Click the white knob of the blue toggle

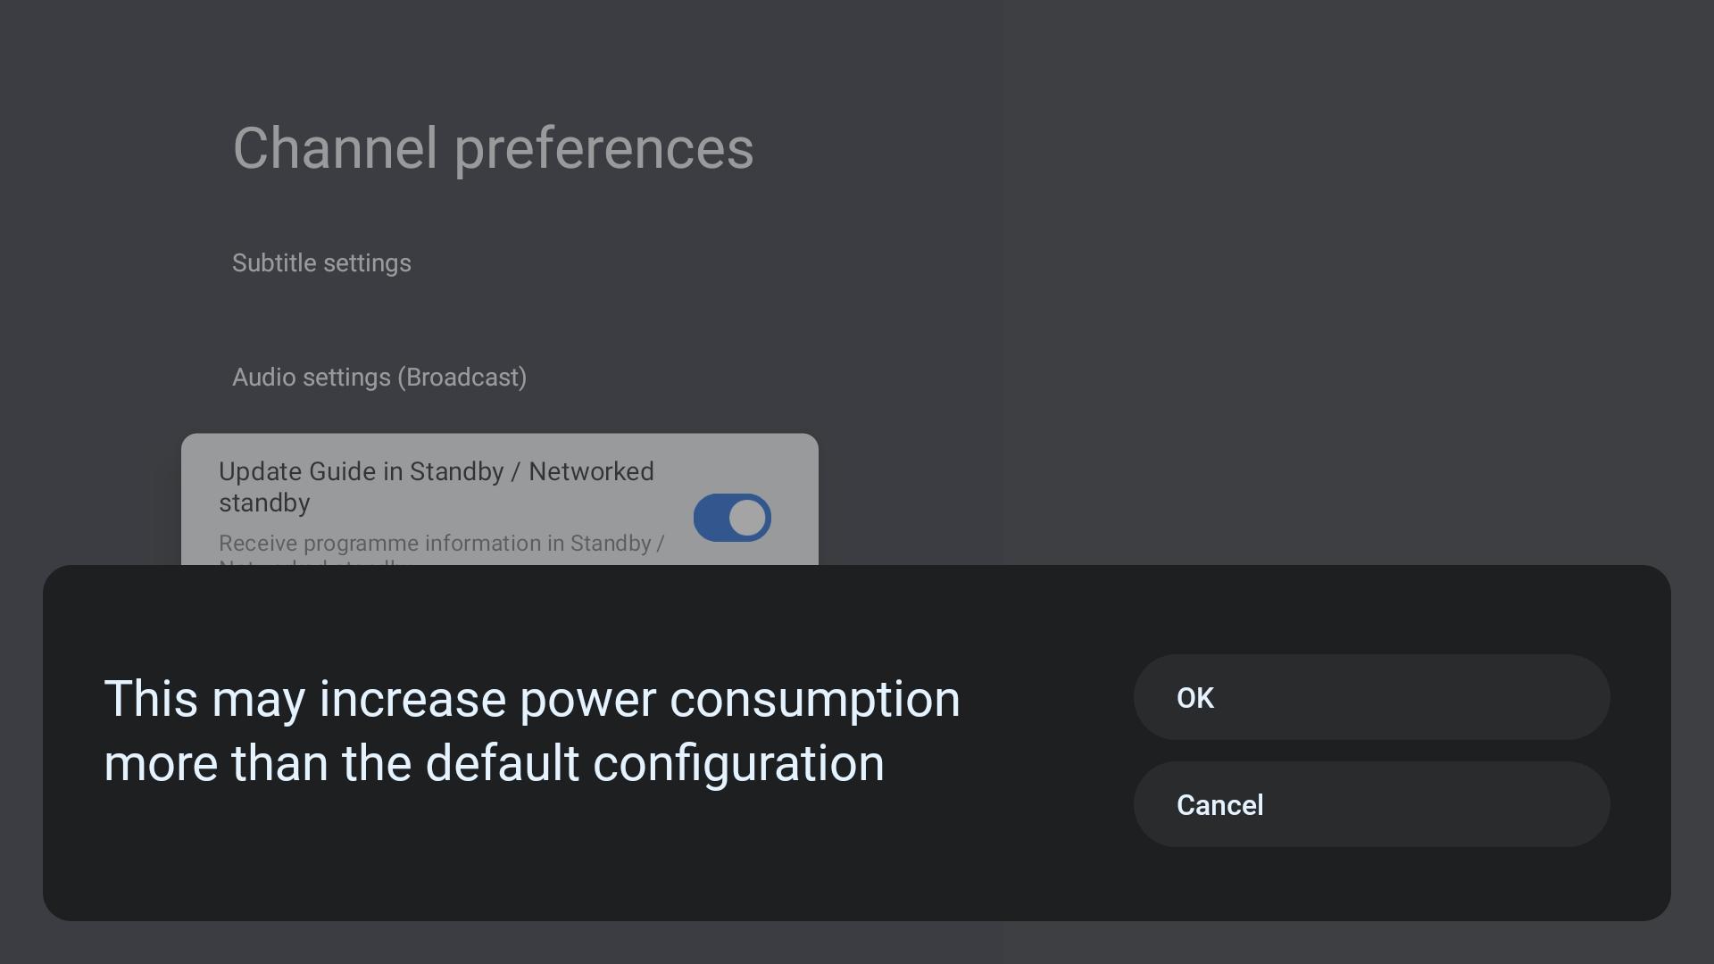(x=747, y=518)
